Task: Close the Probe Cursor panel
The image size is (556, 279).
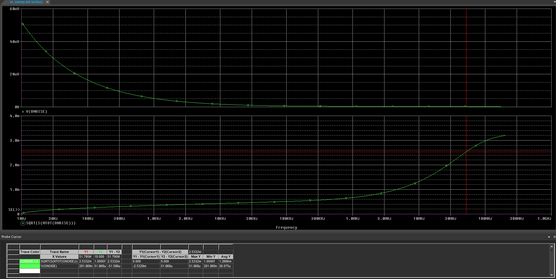Action: pyautogui.click(x=554, y=237)
